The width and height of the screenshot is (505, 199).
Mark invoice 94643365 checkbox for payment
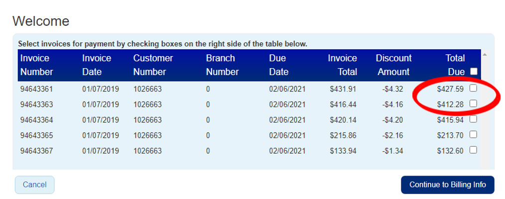click(x=473, y=134)
